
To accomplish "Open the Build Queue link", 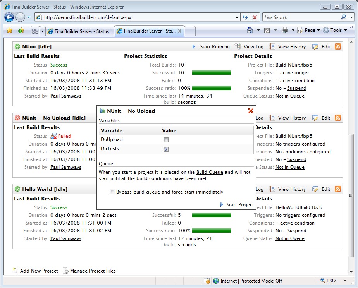I will pyautogui.click(x=210, y=172).
